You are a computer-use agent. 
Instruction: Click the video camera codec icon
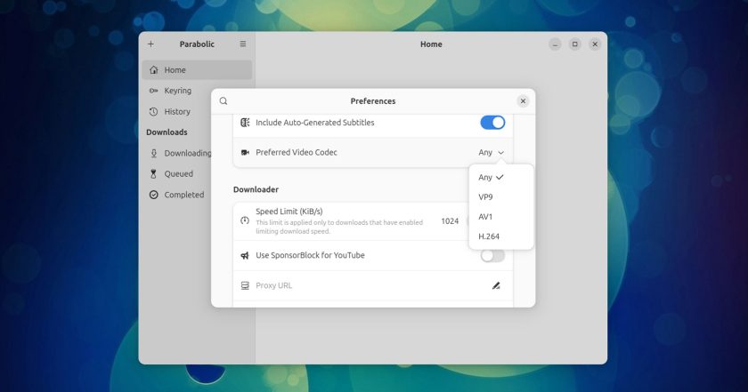click(x=245, y=152)
